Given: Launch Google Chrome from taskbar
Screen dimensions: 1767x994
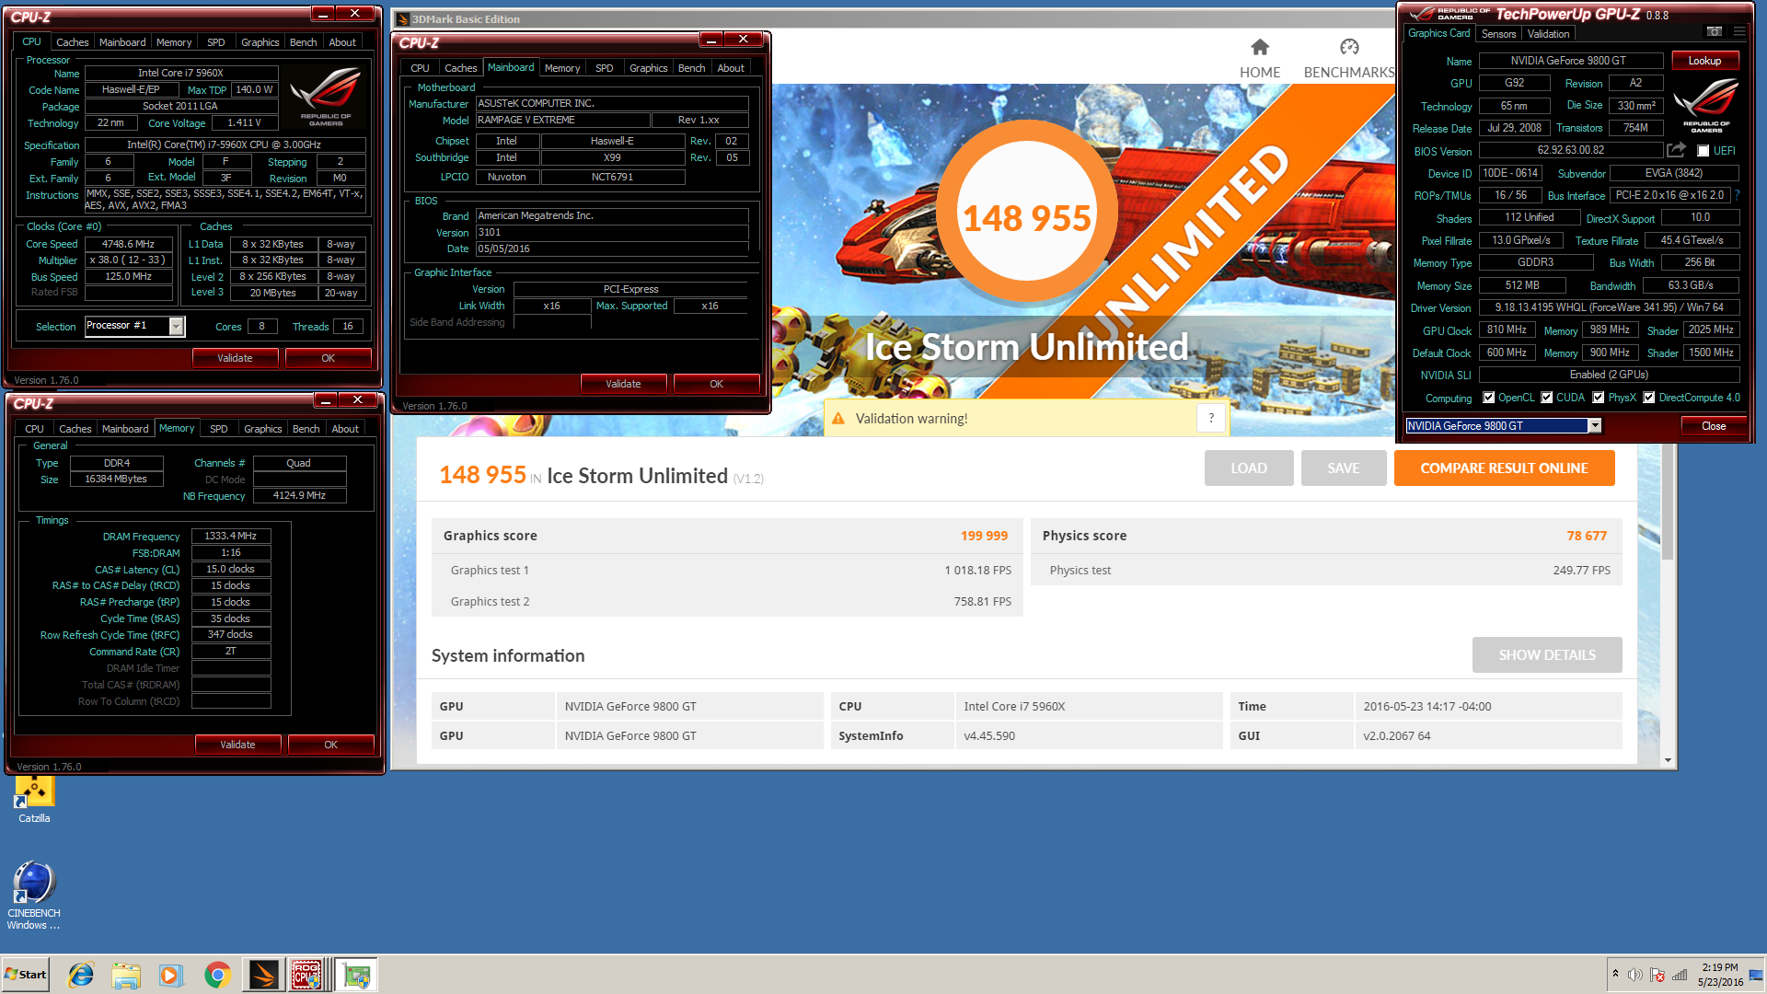Looking at the screenshot, I should pyautogui.click(x=217, y=975).
